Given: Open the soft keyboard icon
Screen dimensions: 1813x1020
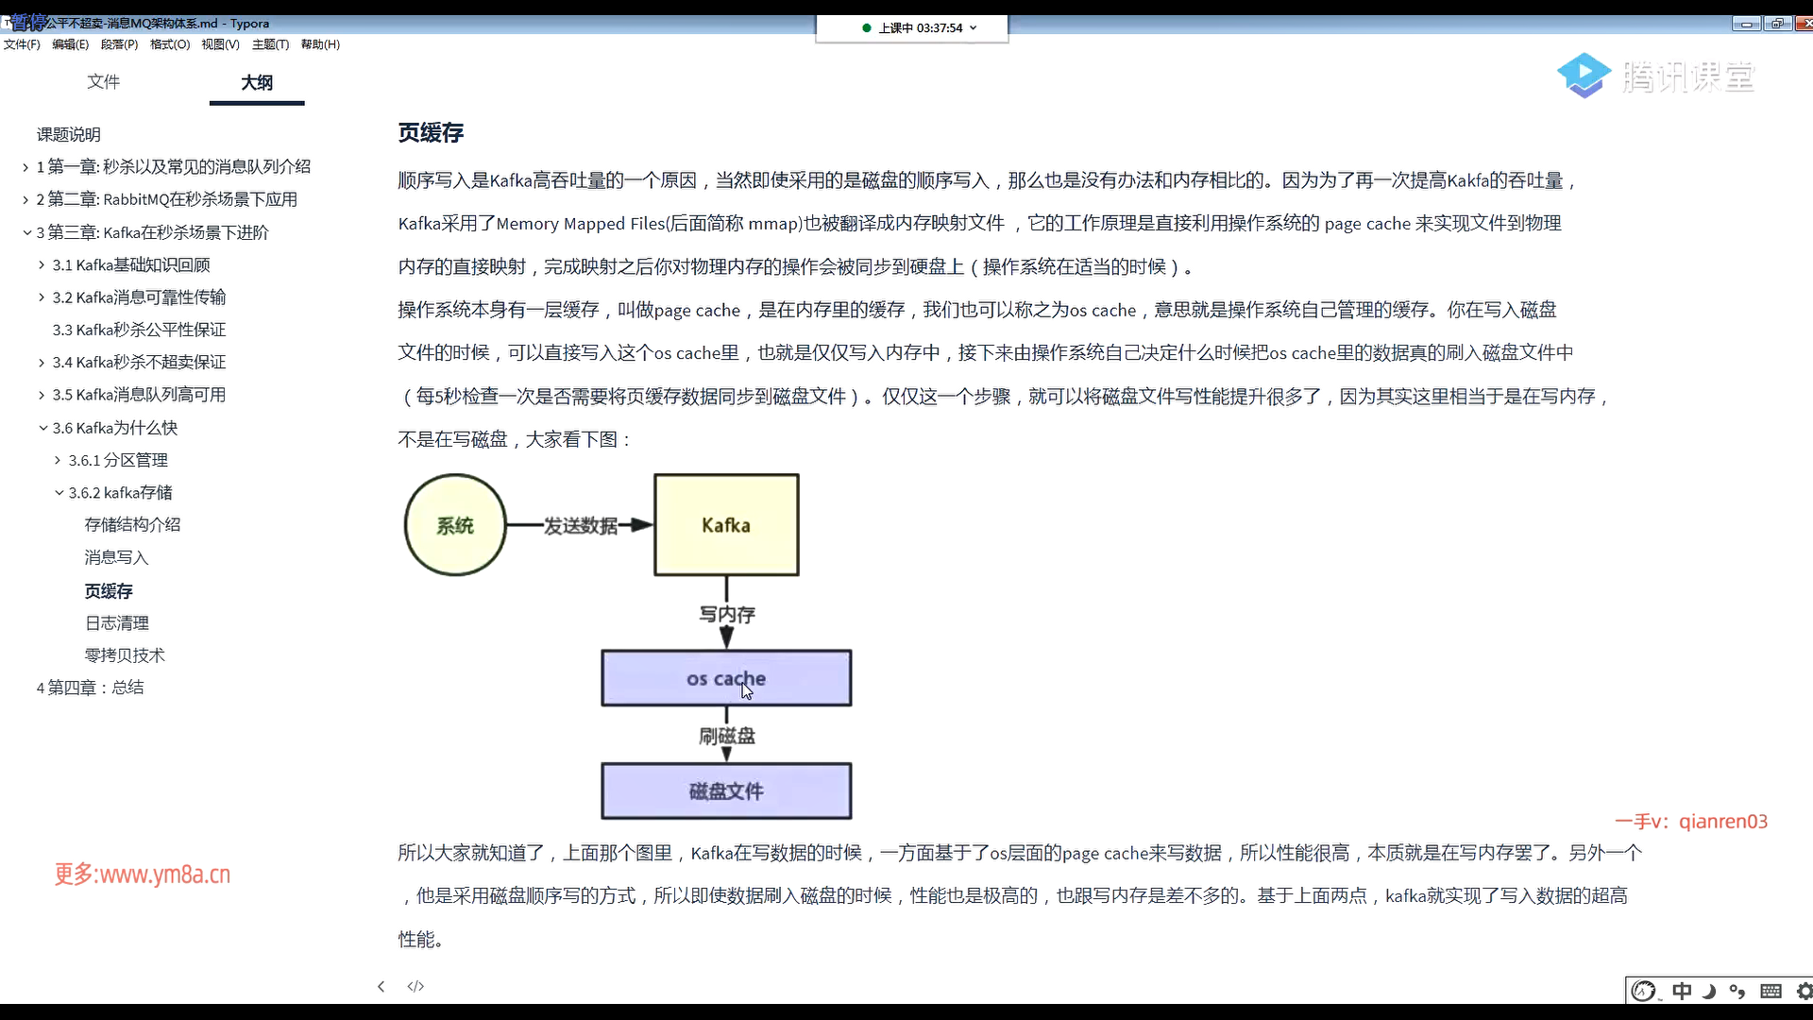Looking at the screenshot, I should [1771, 991].
